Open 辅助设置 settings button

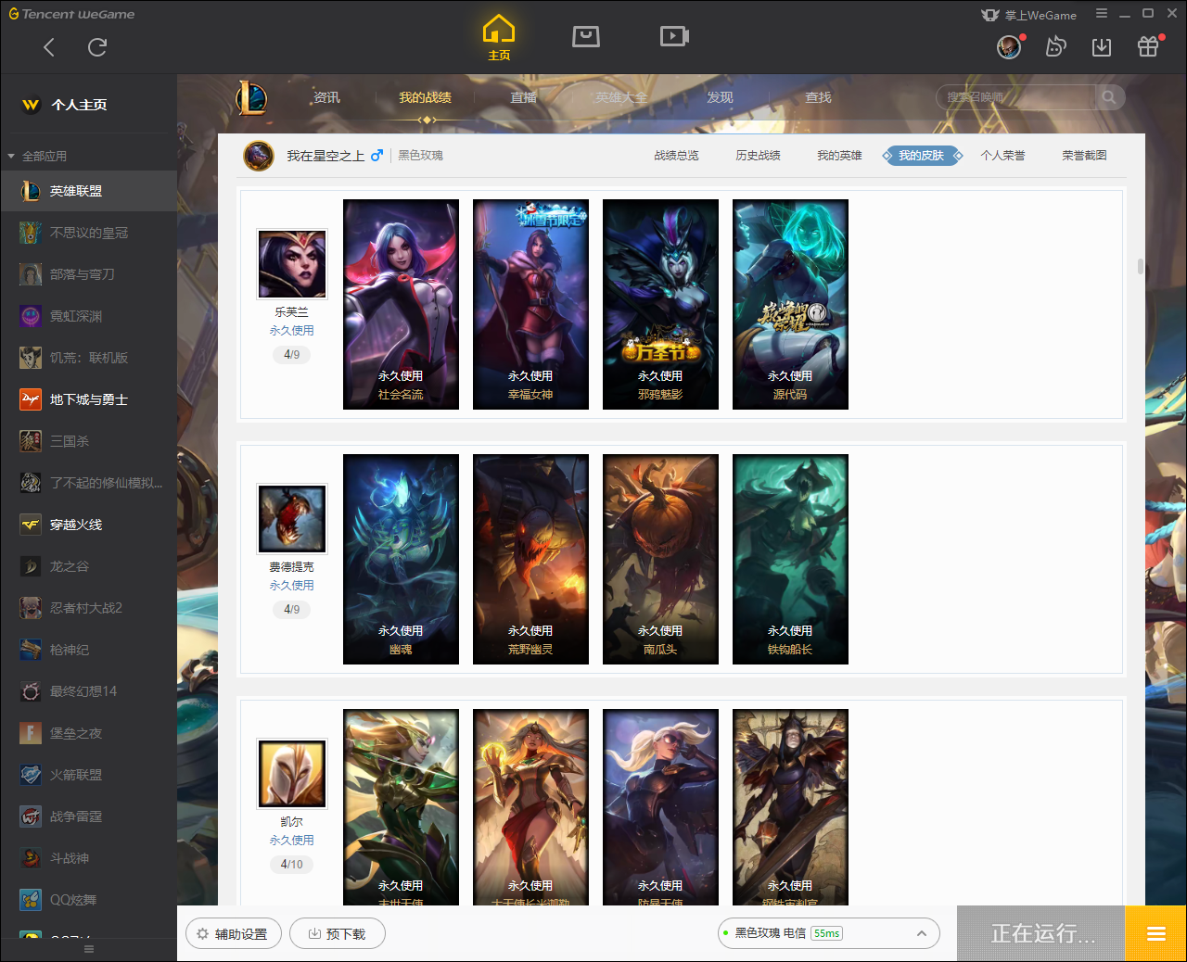pos(232,933)
